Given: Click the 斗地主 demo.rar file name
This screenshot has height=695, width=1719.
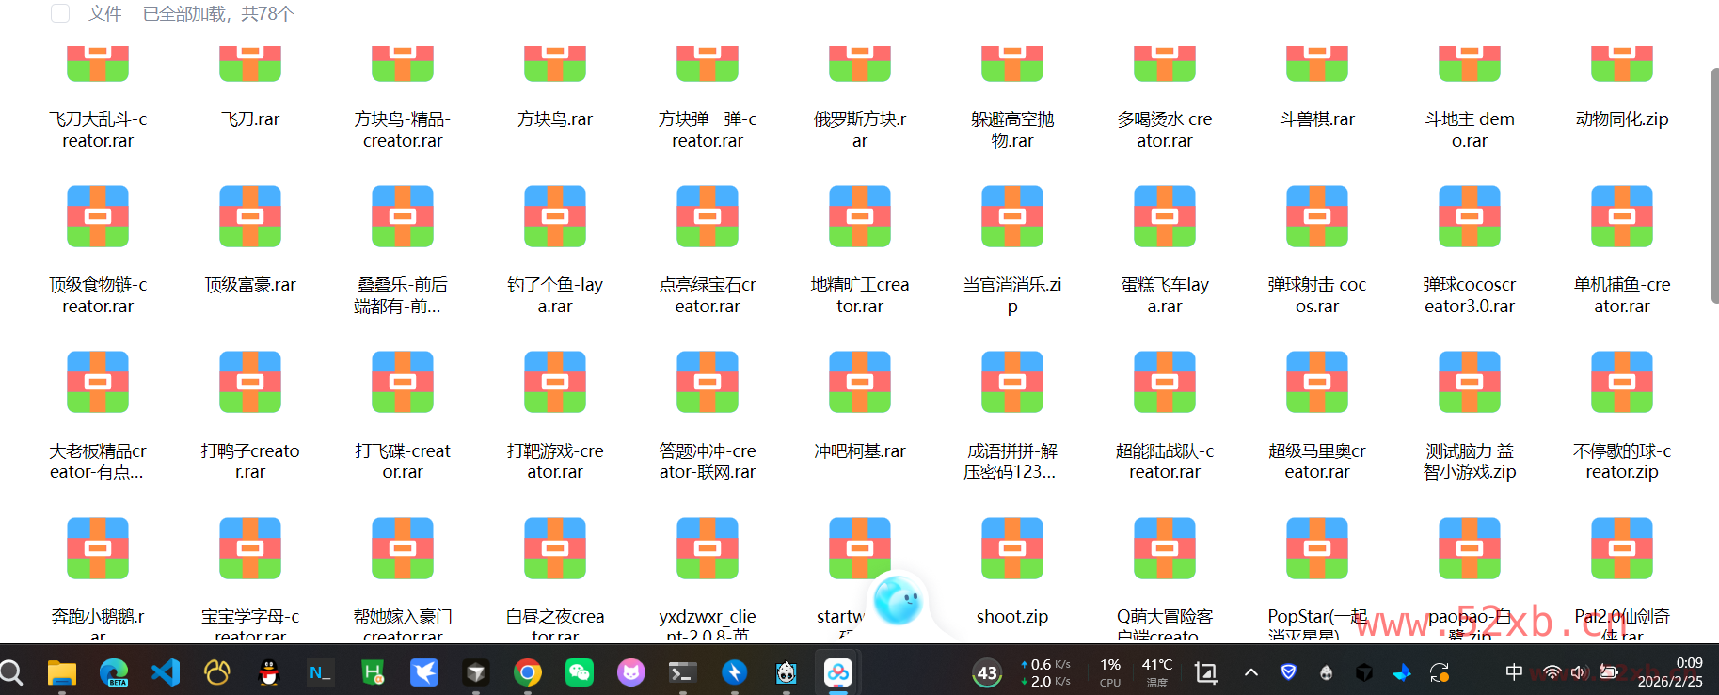Looking at the screenshot, I should point(1470,130).
